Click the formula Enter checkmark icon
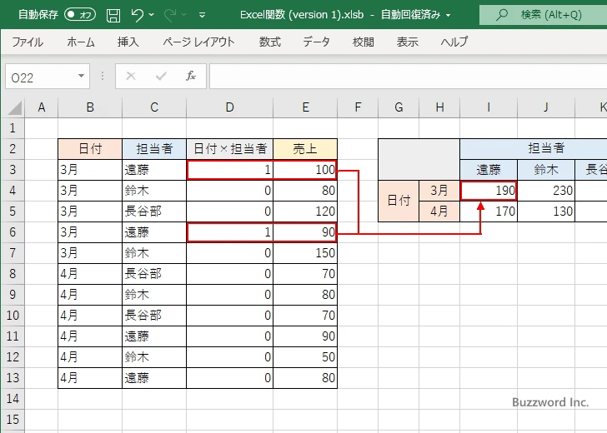The image size is (607, 433). tap(161, 76)
